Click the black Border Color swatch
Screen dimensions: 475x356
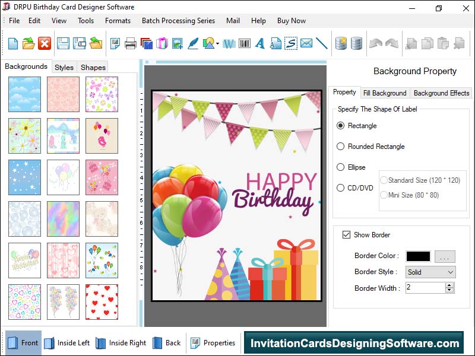(x=418, y=256)
